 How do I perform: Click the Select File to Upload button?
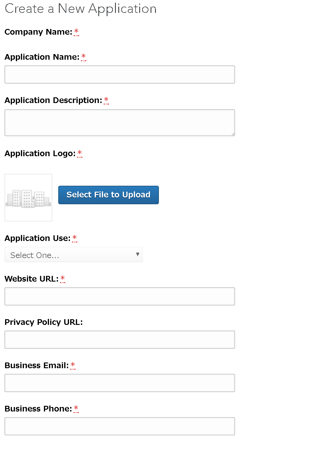pyautogui.click(x=108, y=195)
